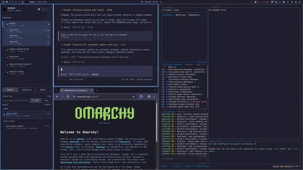
Task: Open the Arch link in manual
Action: pos(120,139)
